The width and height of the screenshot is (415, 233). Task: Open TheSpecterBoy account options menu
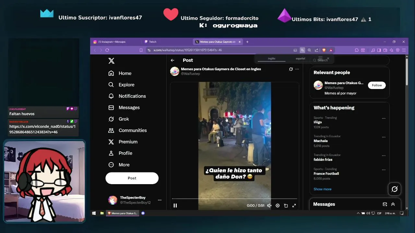pos(160,200)
